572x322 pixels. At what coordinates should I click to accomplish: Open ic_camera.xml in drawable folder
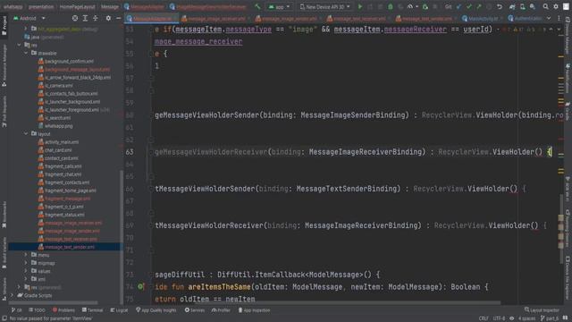(x=58, y=86)
